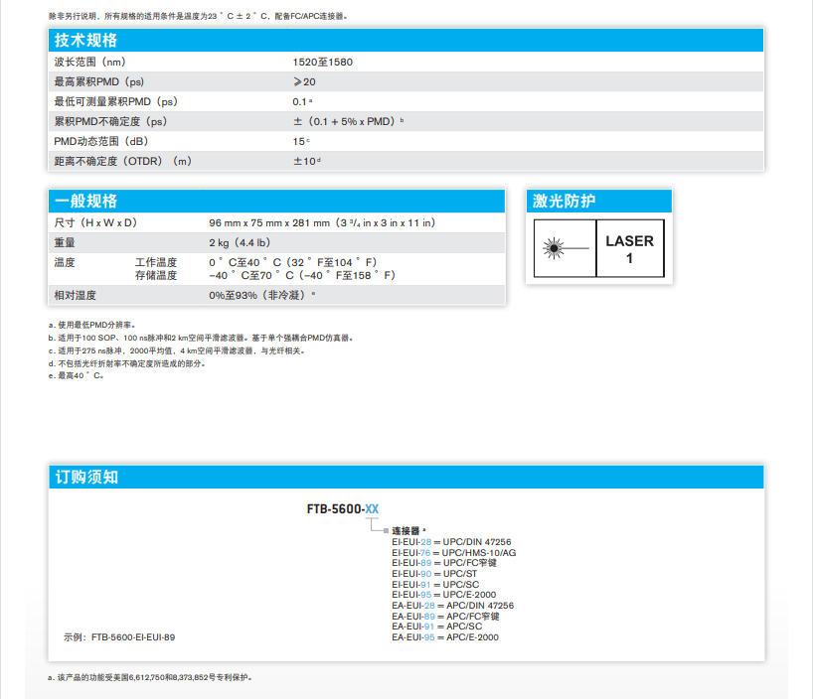Image resolution: width=813 pixels, height=699 pixels.
Task: Click the LASER 1 class label
Action: click(629, 249)
